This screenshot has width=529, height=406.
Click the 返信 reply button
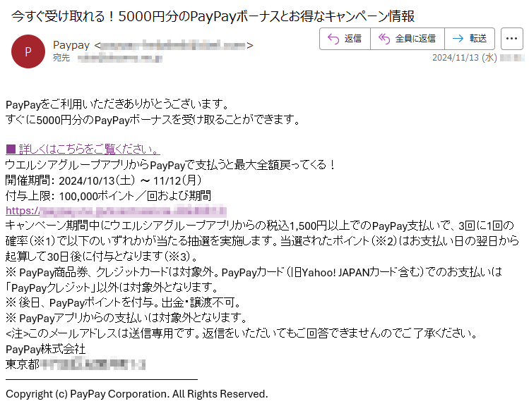(x=345, y=39)
